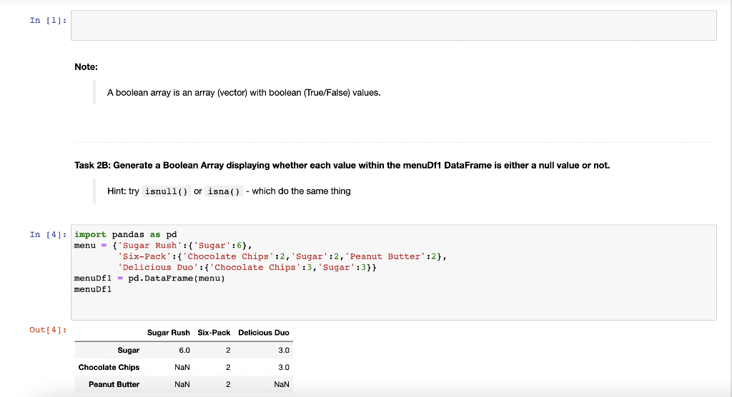Click into the empty In [1] code cell
The width and height of the screenshot is (732, 397).
pyautogui.click(x=394, y=26)
